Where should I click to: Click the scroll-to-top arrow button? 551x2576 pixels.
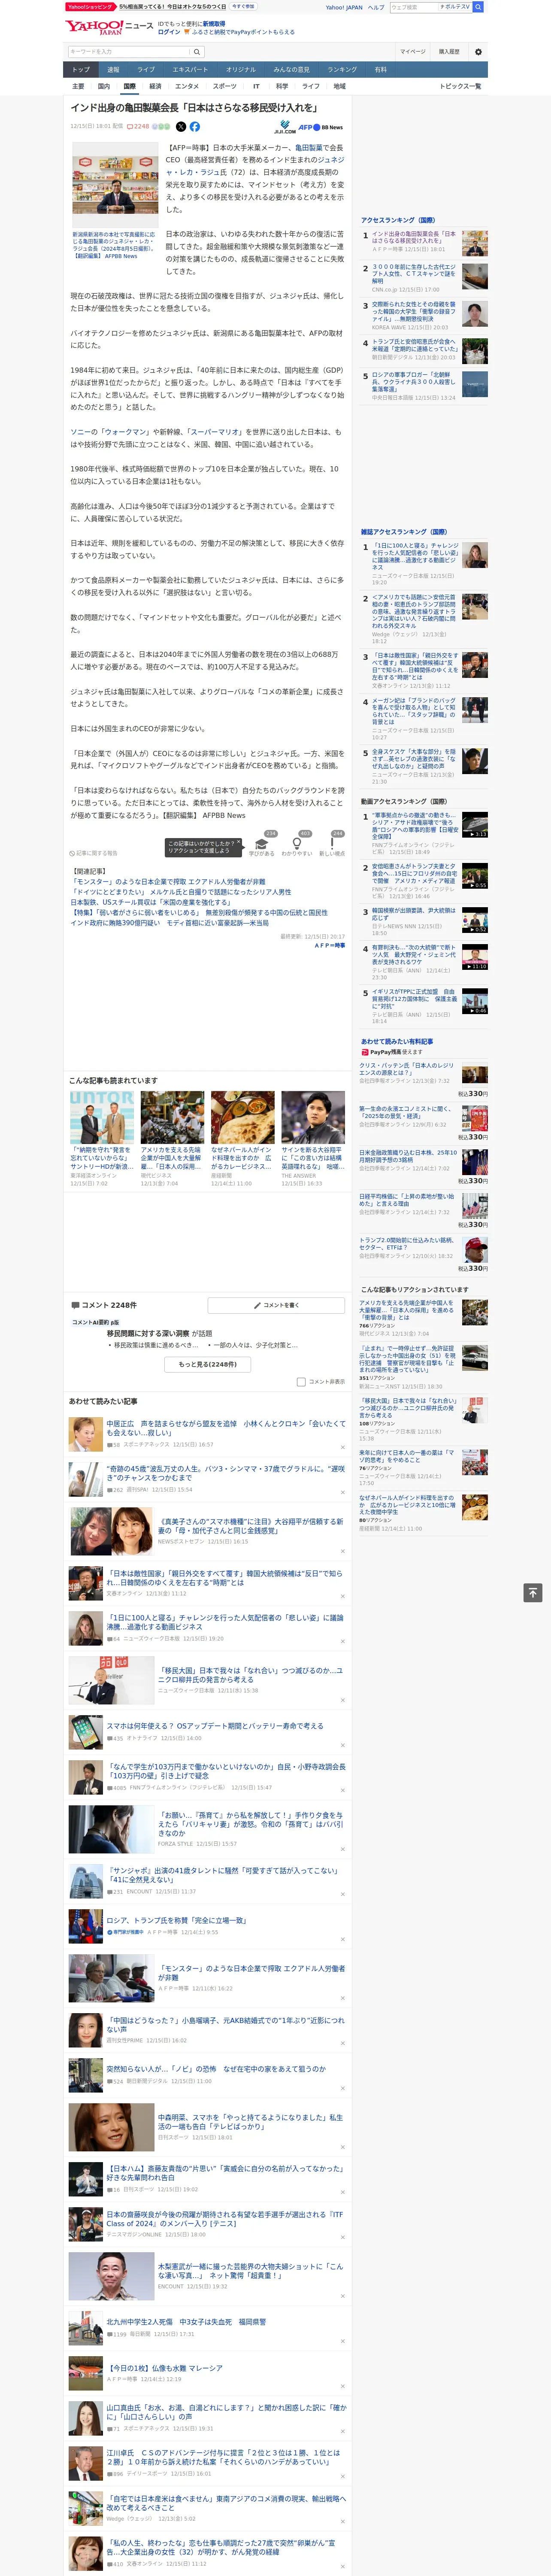pos(533,1593)
